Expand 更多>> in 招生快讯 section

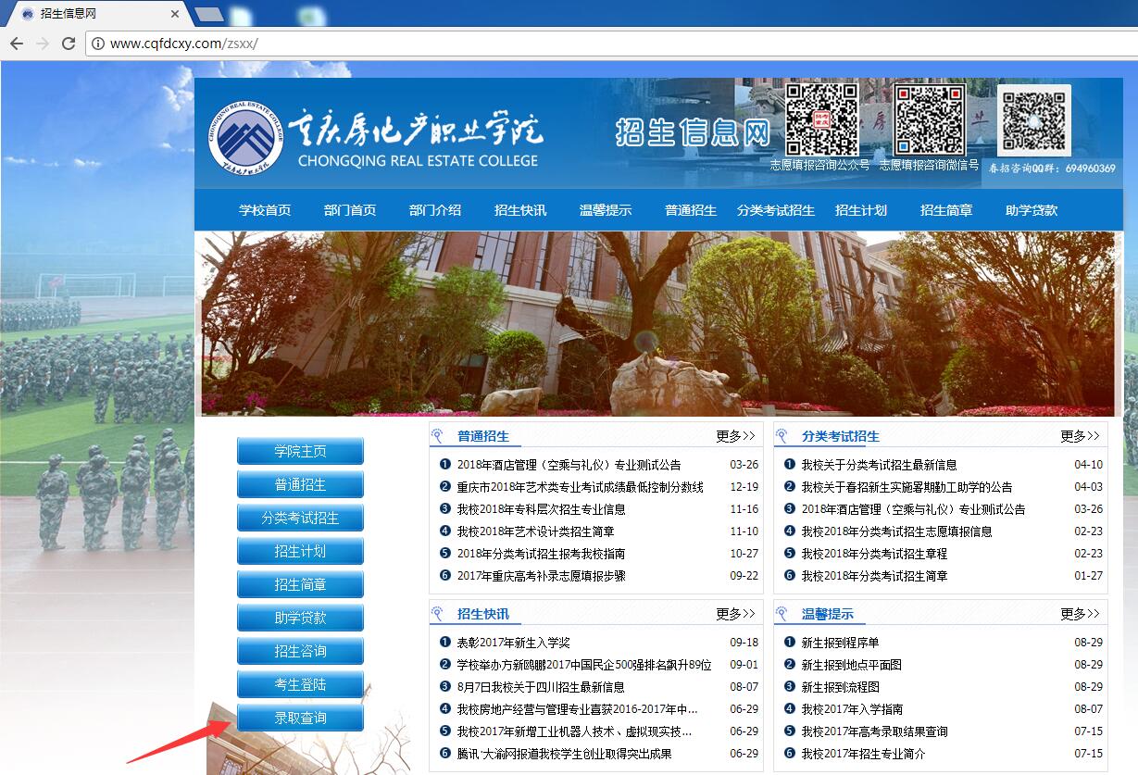[735, 614]
